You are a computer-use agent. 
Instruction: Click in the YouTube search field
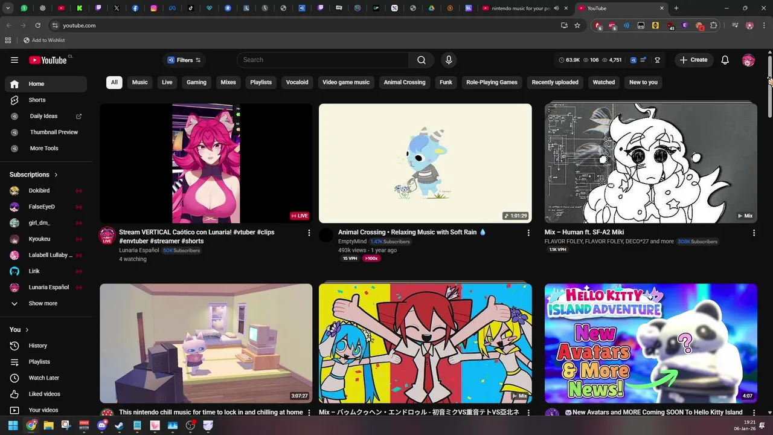click(324, 60)
